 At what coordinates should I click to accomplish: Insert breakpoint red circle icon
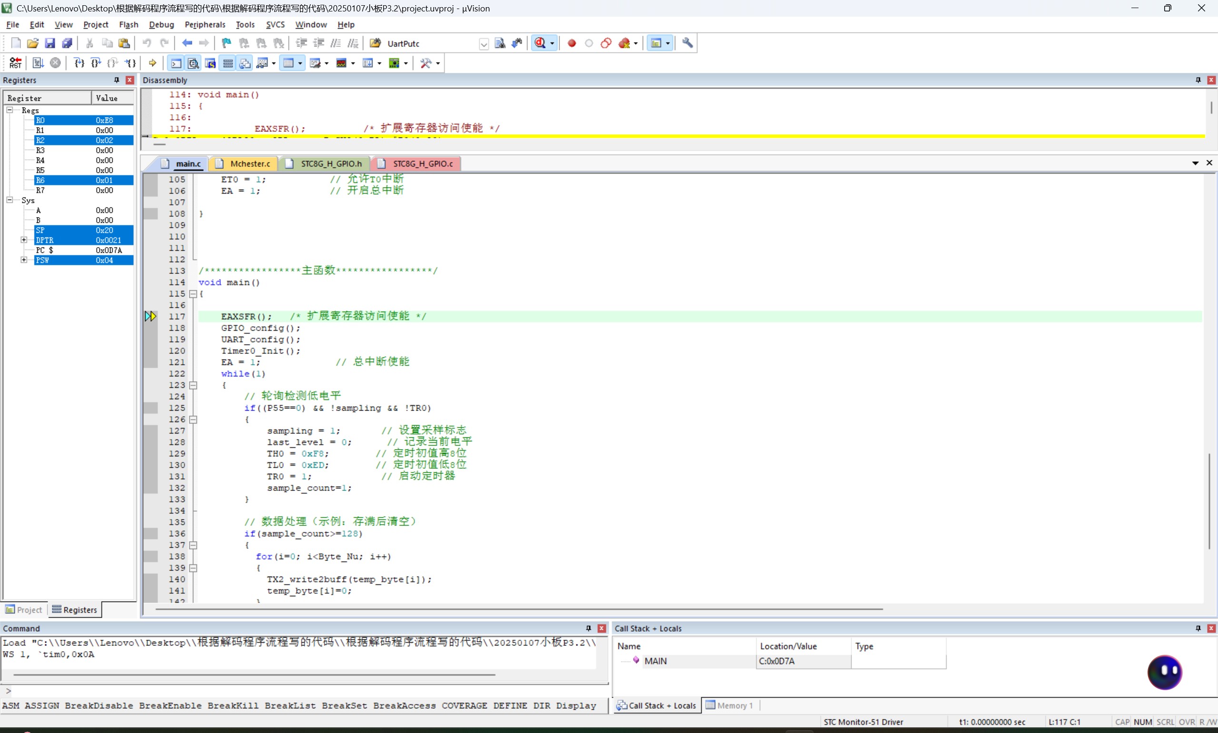pyautogui.click(x=572, y=43)
